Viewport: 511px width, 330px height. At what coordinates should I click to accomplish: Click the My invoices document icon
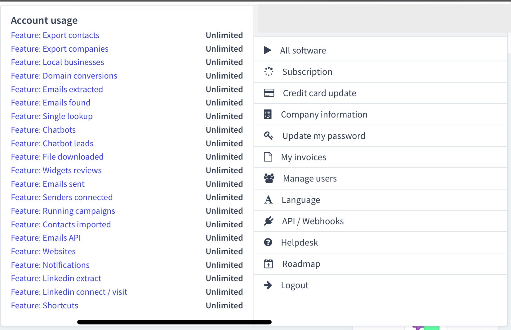point(268,157)
